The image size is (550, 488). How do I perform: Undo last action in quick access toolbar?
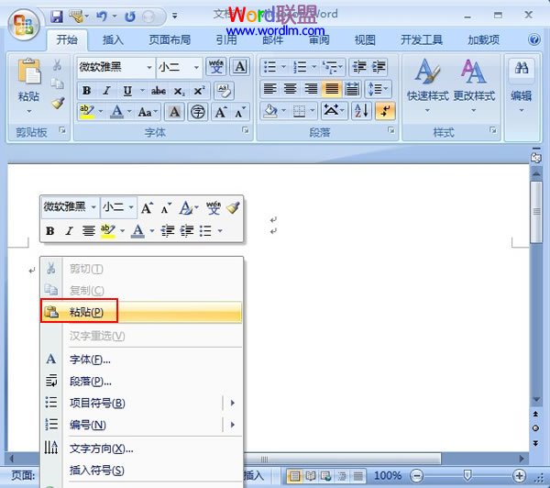click(x=101, y=17)
